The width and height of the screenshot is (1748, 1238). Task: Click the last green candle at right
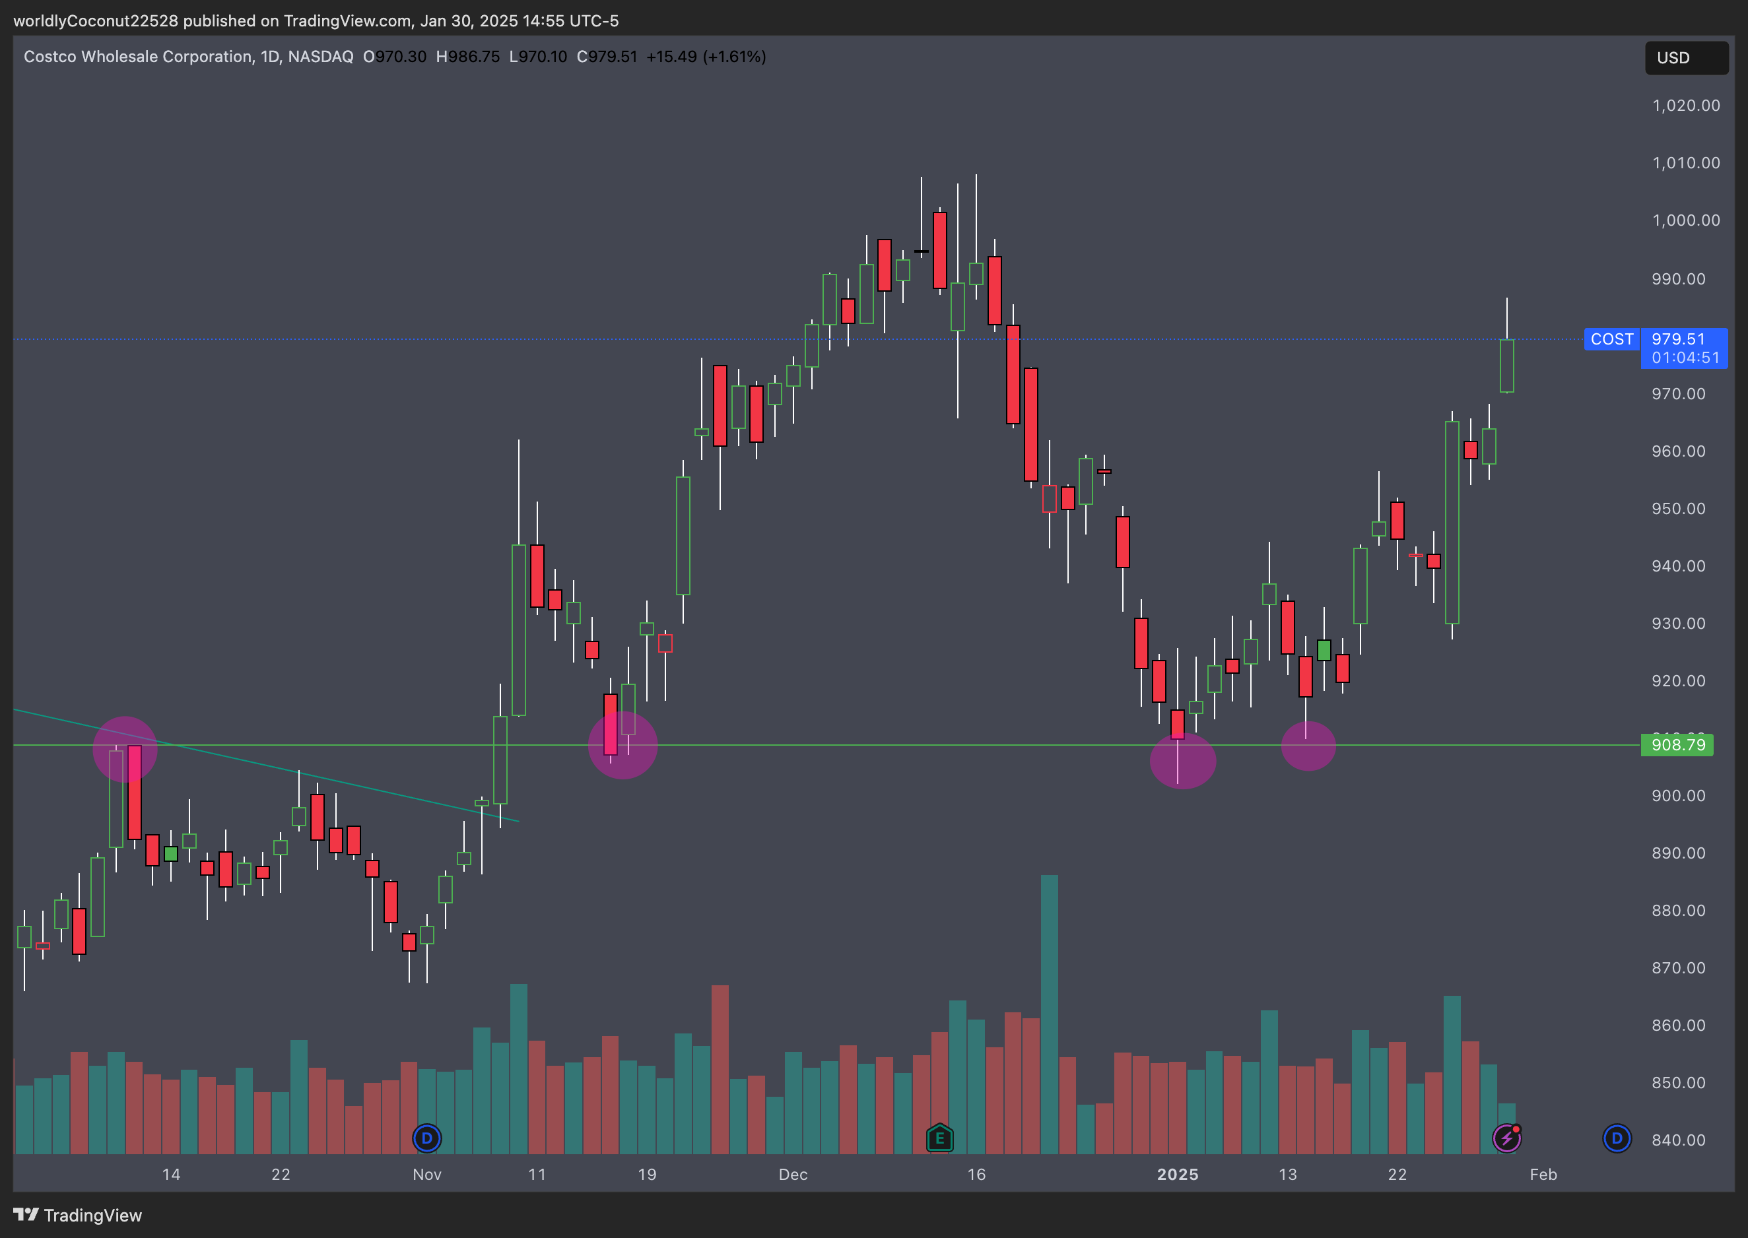click(1506, 366)
